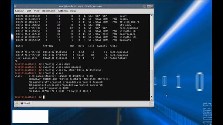
Task: Click the 'BROADCAST NOTRAILERS PROMISC ALLMULTI' flags line
Action: tap(69, 79)
